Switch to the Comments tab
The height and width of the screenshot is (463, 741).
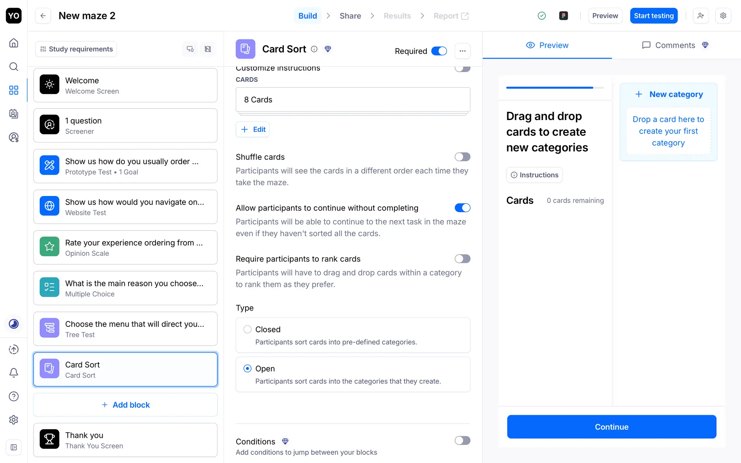tap(675, 45)
